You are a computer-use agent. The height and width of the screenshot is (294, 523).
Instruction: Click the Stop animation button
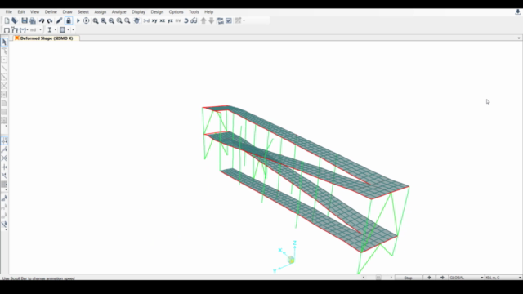coord(409,278)
